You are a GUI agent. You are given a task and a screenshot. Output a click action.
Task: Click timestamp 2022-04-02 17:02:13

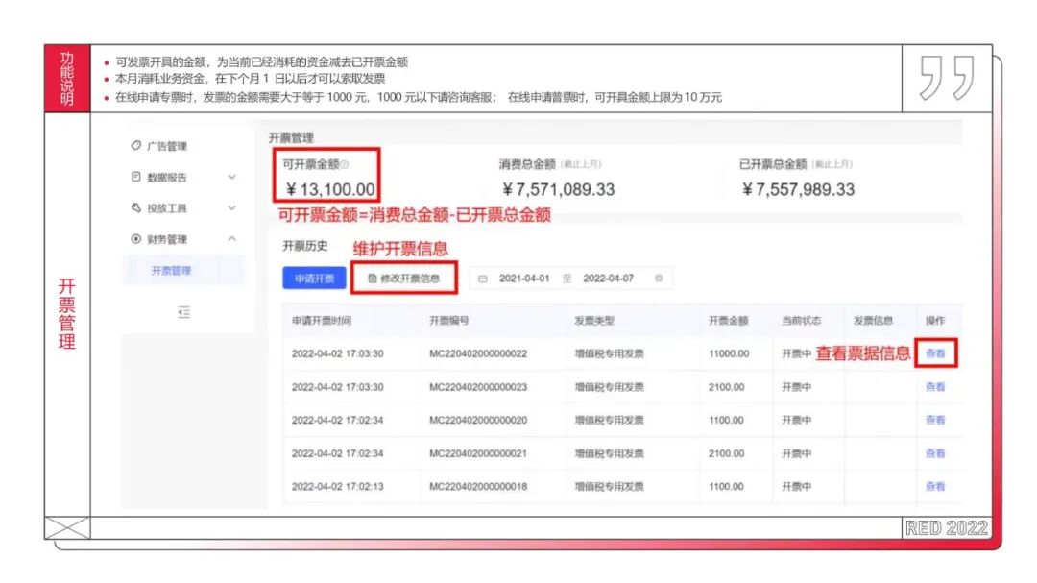point(337,486)
